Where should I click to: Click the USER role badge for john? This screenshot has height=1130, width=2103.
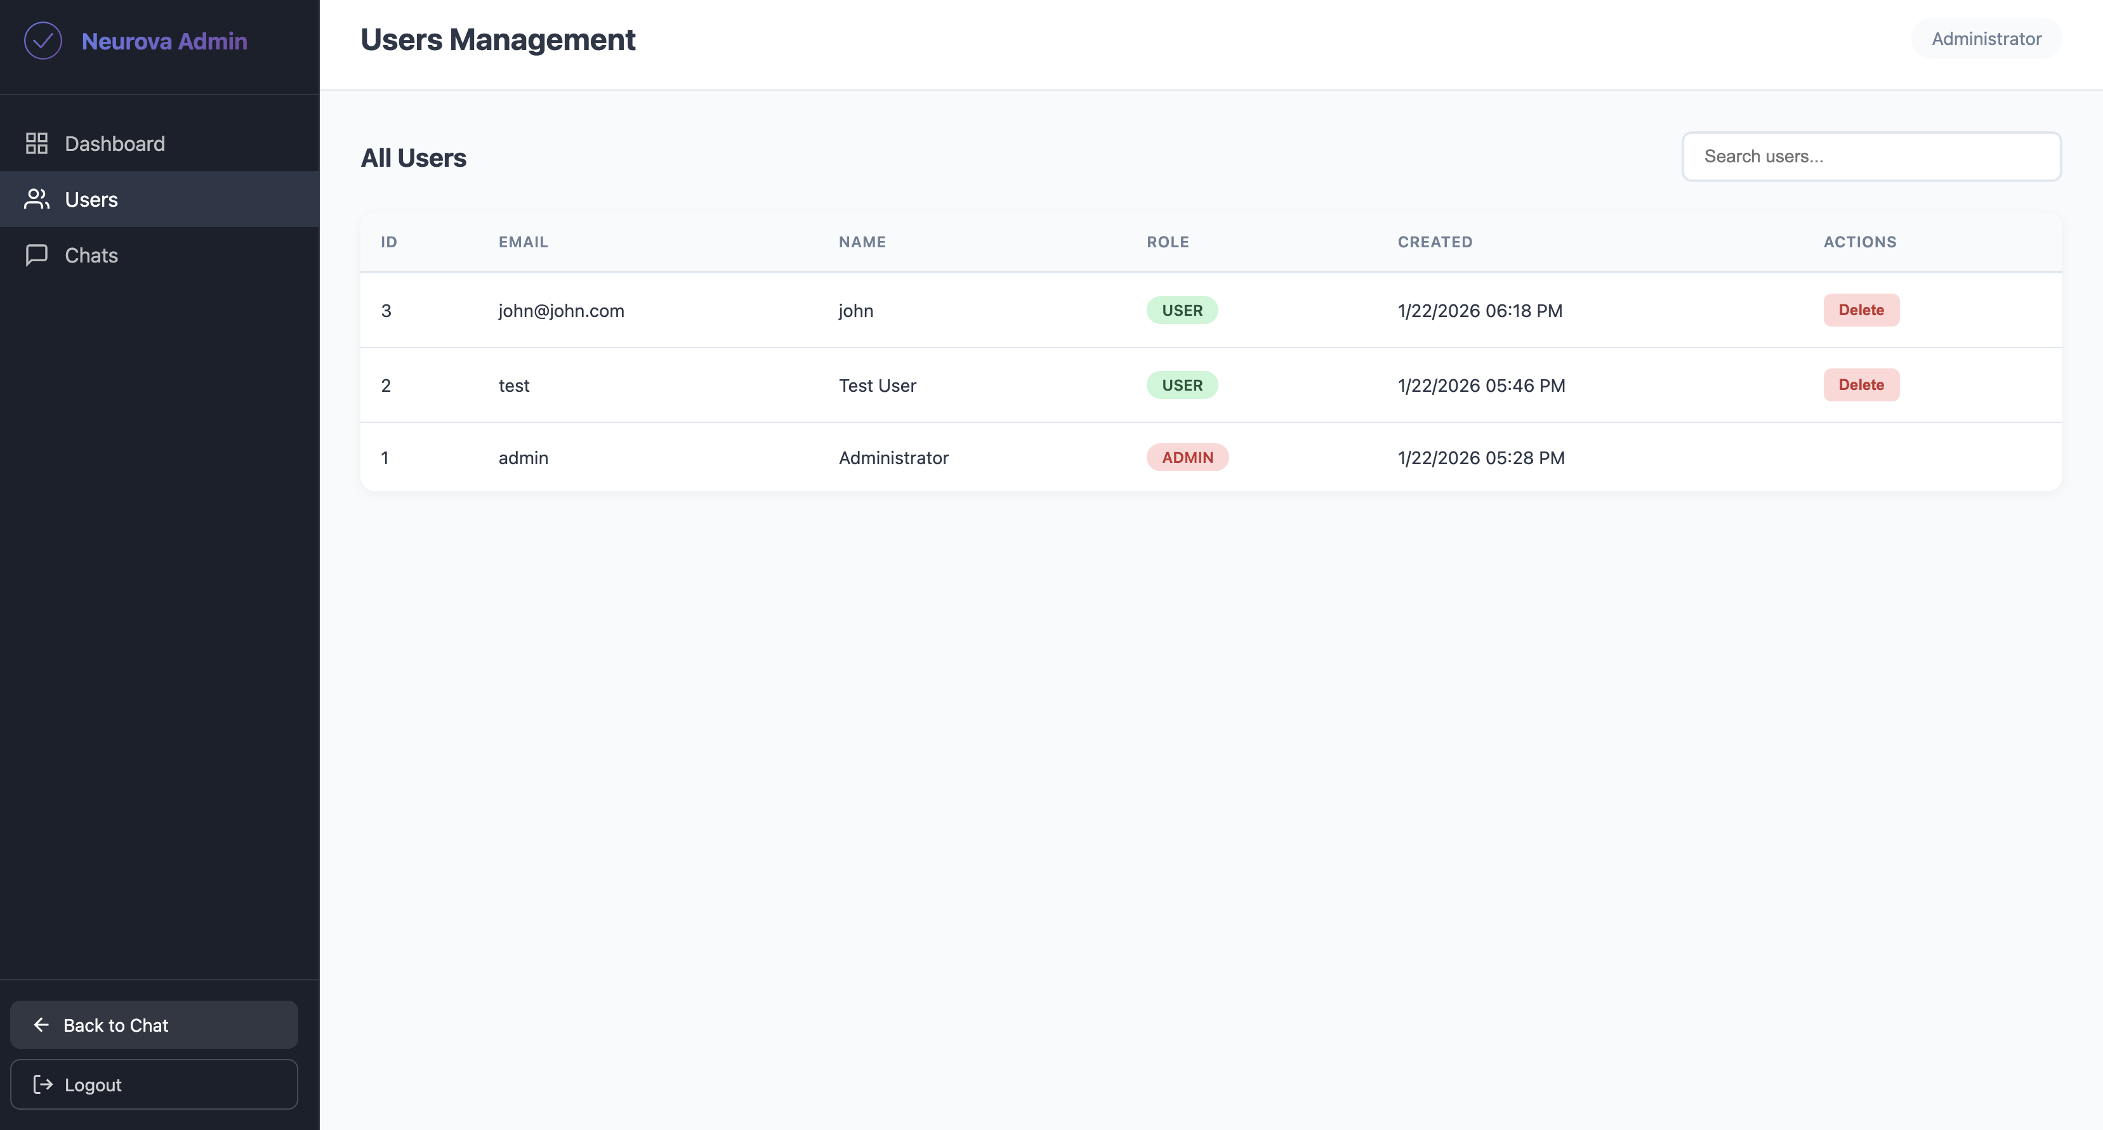[x=1182, y=310]
